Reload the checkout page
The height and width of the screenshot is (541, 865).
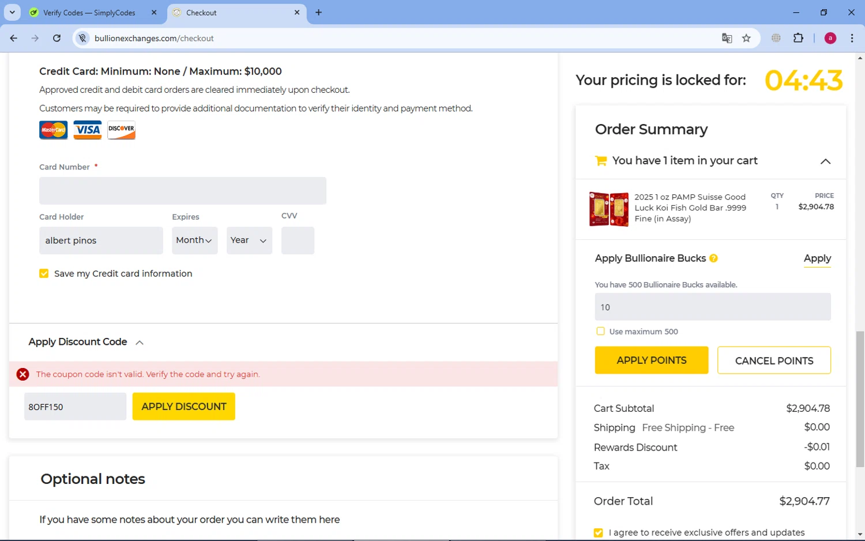[57, 38]
